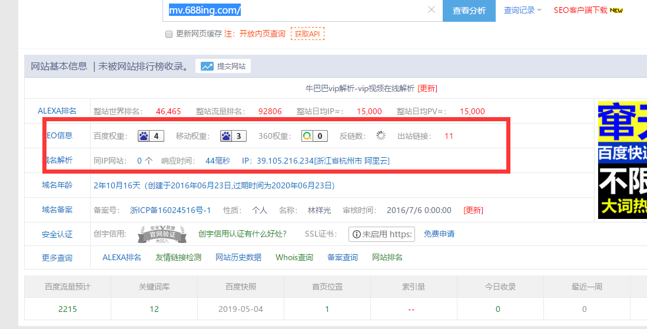This screenshot has width=647, height=329.
Task: Click the 免费申请 SSL link
Action: pyautogui.click(x=439, y=234)
